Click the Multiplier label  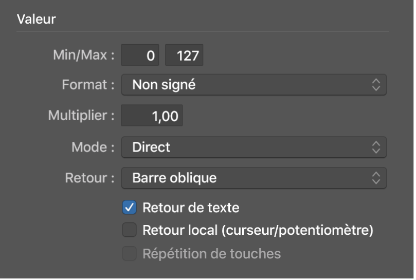coord(81,116)
